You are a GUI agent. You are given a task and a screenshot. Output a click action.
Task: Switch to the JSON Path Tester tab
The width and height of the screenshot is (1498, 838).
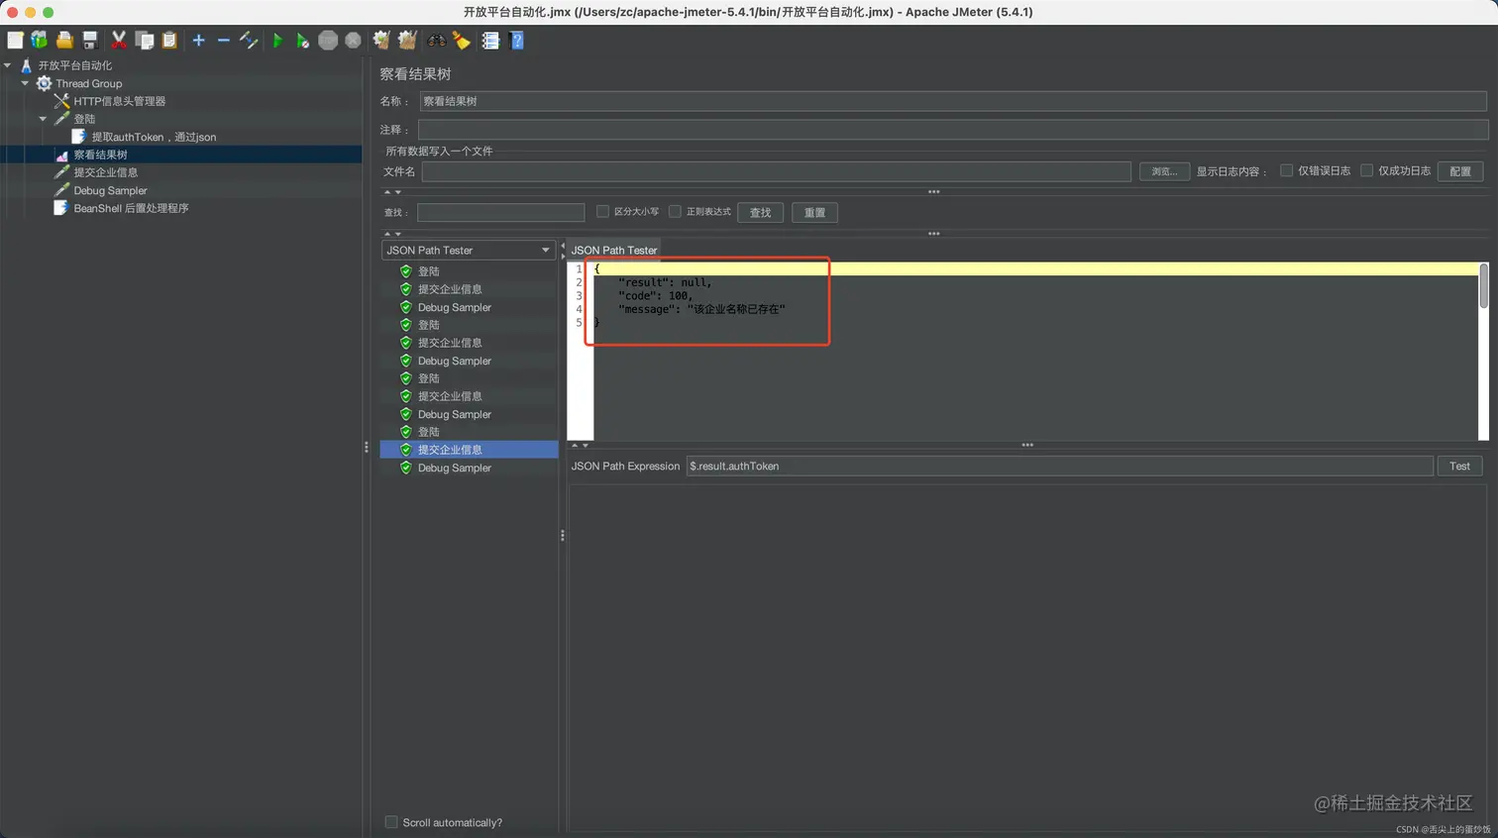click(x=614, y=251)
